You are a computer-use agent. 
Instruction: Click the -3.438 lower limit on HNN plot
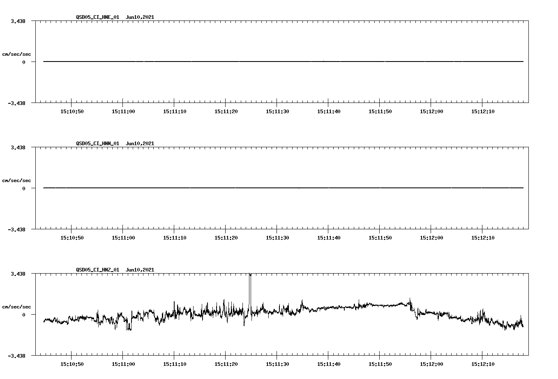click(x=16, y=229)
